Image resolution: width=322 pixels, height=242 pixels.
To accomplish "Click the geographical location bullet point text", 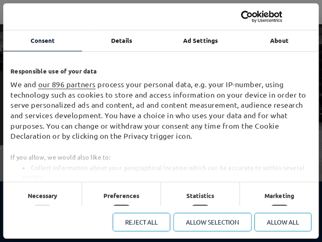I will (x=167, y=168).
